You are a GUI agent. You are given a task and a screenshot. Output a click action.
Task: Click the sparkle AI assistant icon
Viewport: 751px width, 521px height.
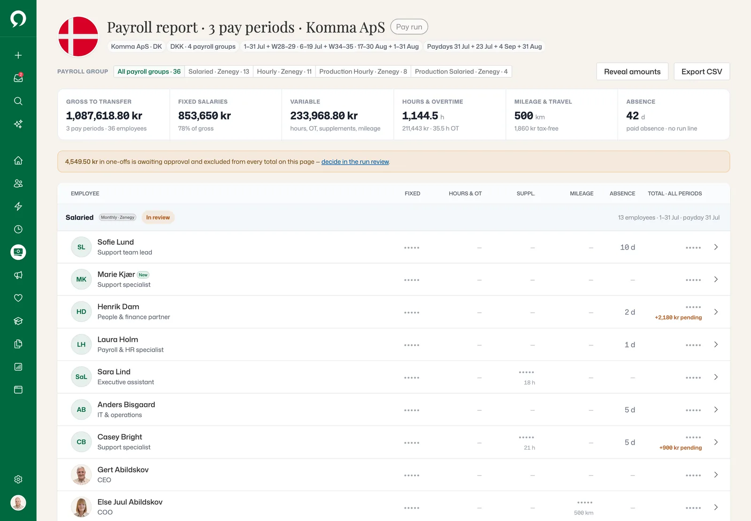[x=18, y=124]
